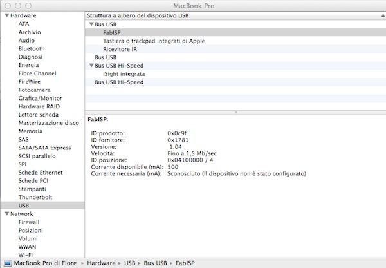Image resolution: width=386 pixels, height=268 pixels.
Task: Click the Versione value 1.04
Action: tap(176, 147)
